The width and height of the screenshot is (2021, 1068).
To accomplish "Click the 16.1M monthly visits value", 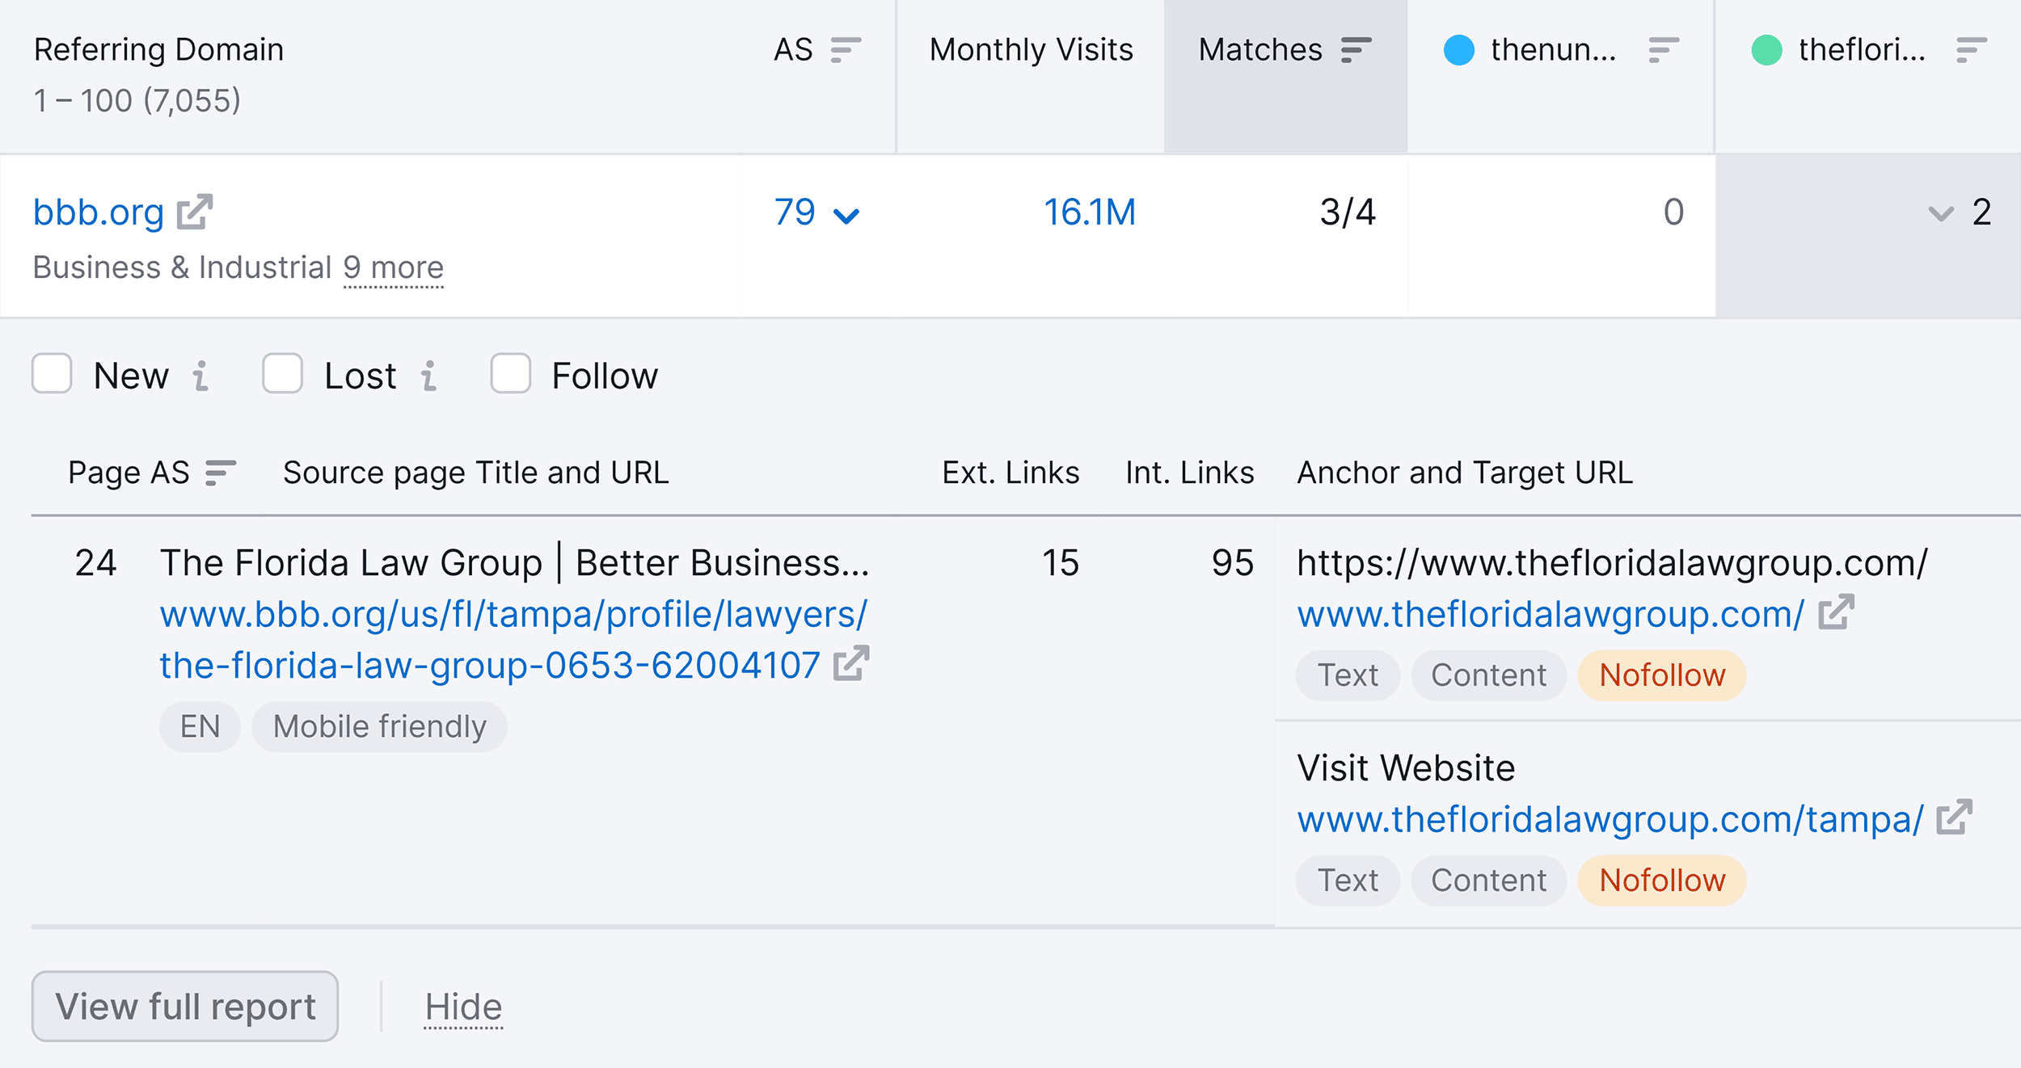I will click(x=1089, y=212).
